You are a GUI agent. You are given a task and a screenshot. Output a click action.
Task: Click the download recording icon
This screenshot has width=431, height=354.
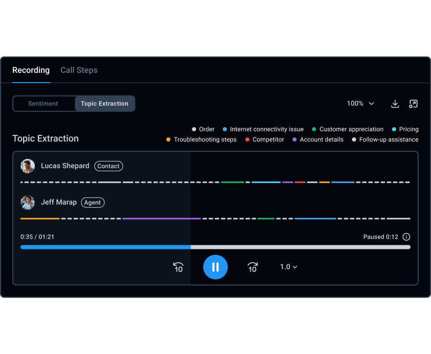[395, 104]
